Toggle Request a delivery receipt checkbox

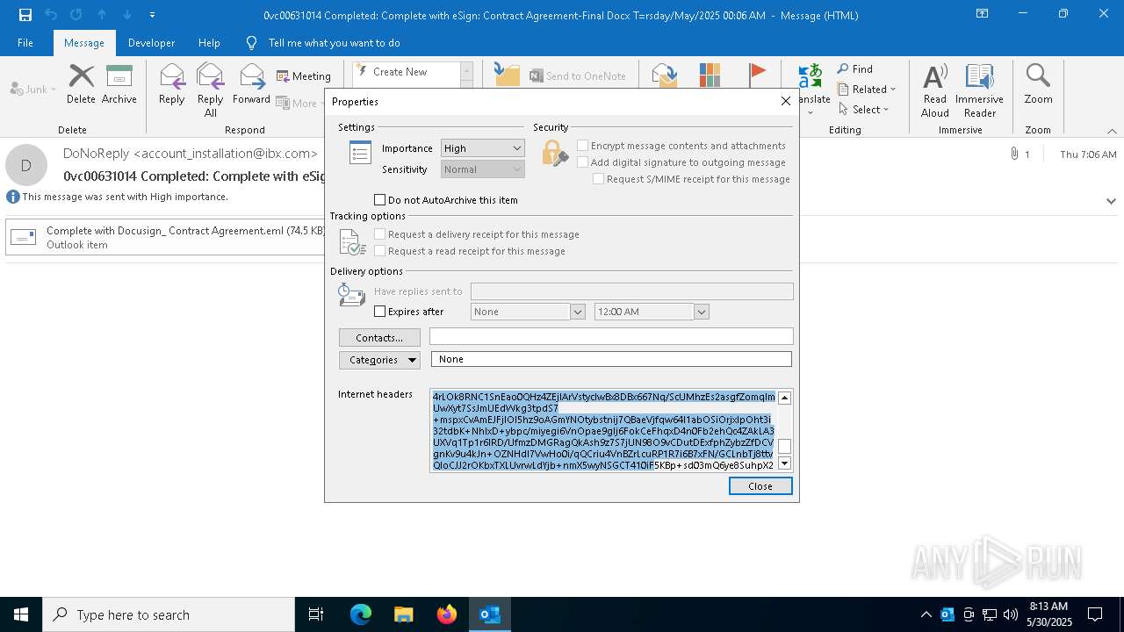click(380, 234)
